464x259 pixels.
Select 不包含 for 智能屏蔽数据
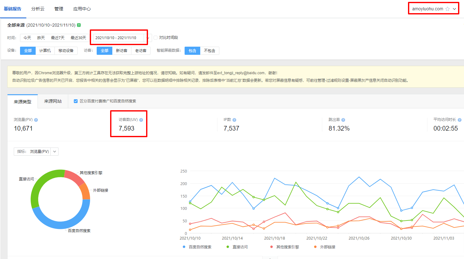tap(210, 50)
